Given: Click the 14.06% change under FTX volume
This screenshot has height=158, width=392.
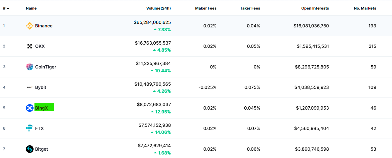Looking at the screenshot, I should pos(161,132).
